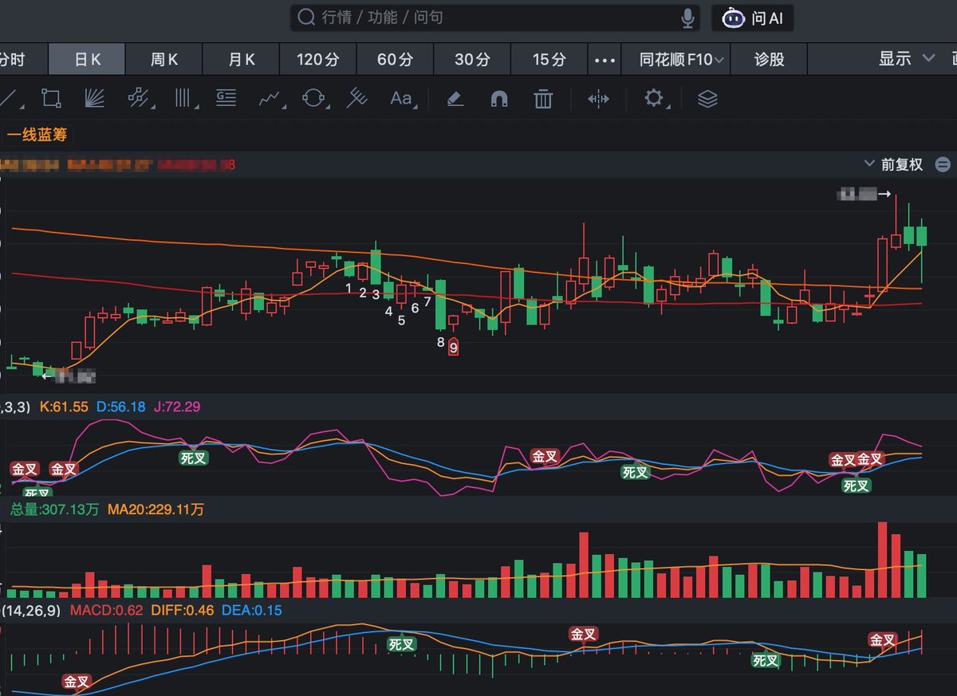Click the 一线蓝筹 tag

point(37,135)
